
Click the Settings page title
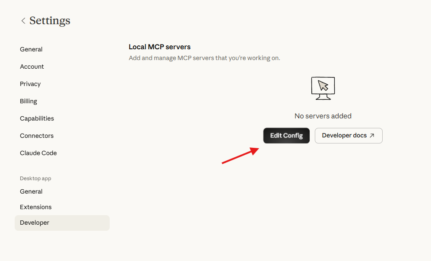(50, 20)
